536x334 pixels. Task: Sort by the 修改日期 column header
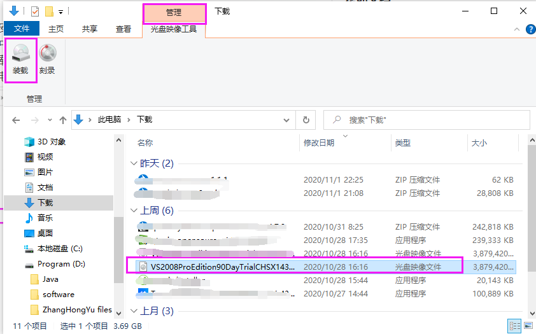point(318,143)
